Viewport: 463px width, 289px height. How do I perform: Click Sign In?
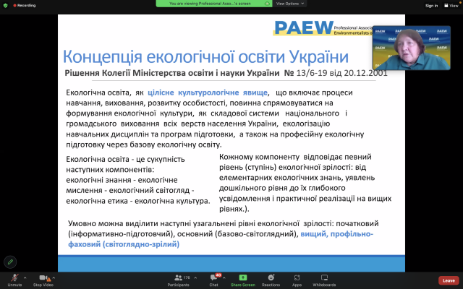point(431,6)
